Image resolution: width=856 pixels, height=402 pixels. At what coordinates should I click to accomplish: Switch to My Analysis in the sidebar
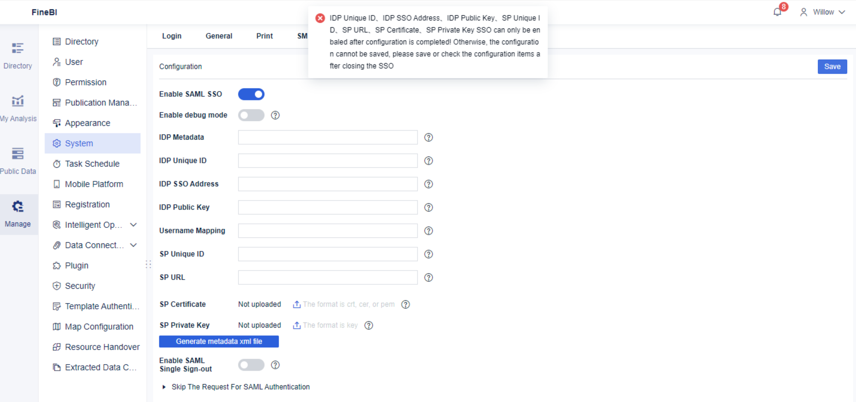[x=18, y=108]
